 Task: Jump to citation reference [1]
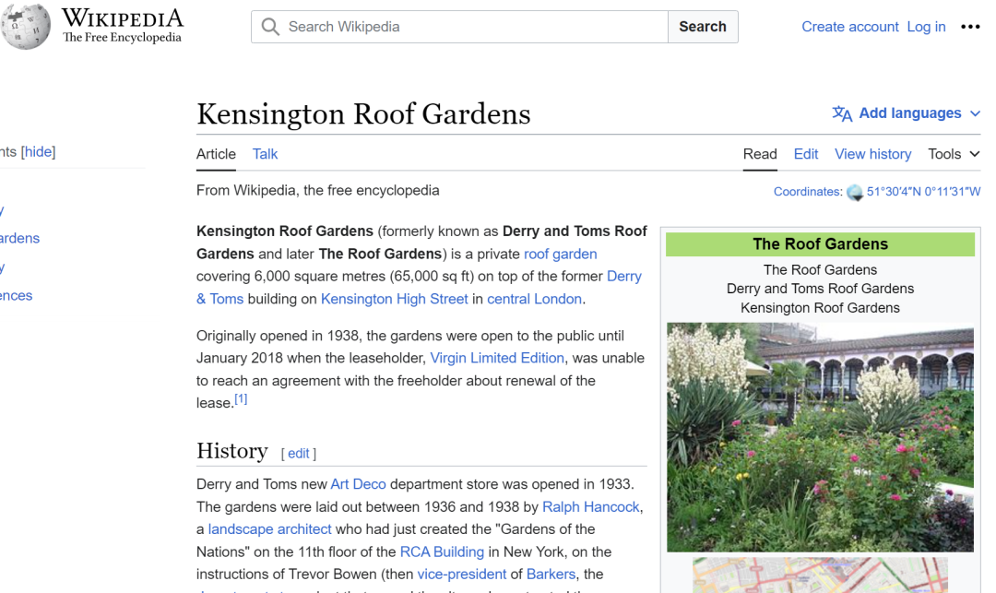coord(241,398)
